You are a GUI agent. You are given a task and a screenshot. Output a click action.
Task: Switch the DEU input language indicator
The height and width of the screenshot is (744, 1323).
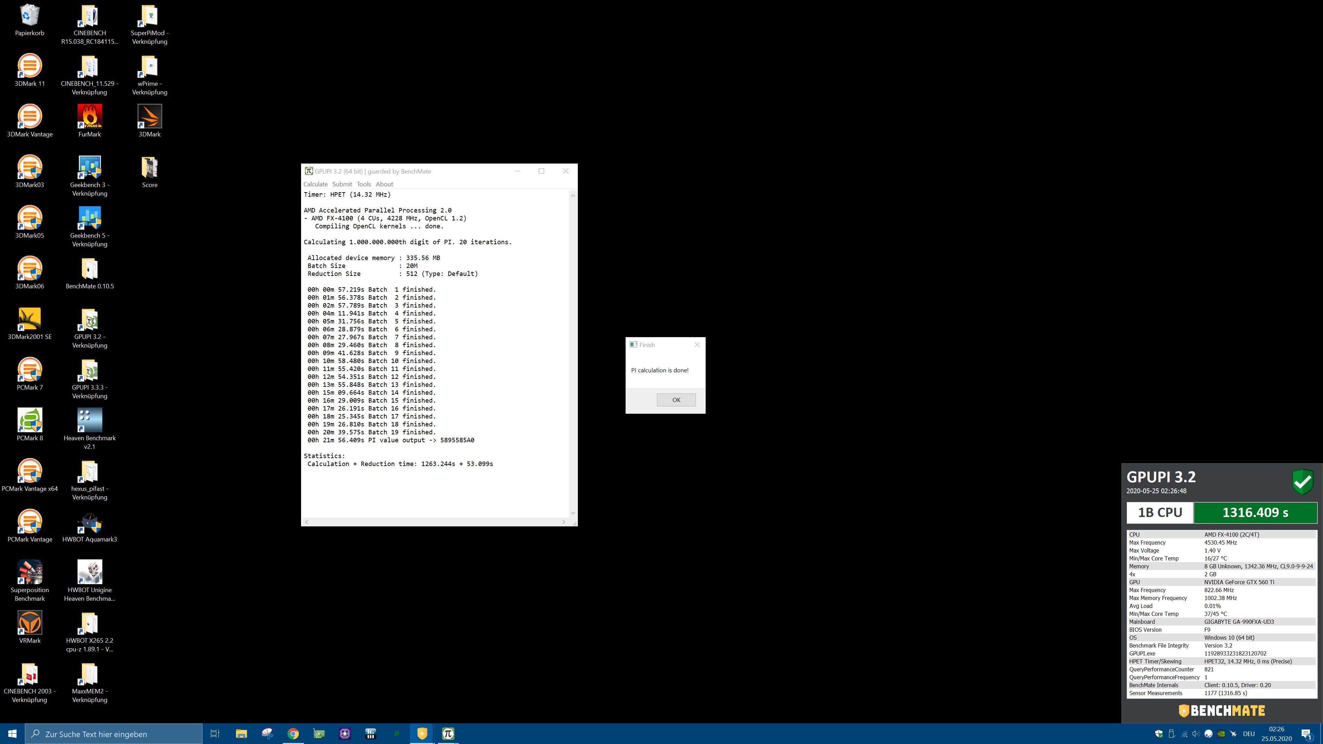click(1249, 734)
